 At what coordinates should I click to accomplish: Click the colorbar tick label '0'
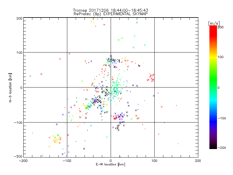[x=218, y=87]
